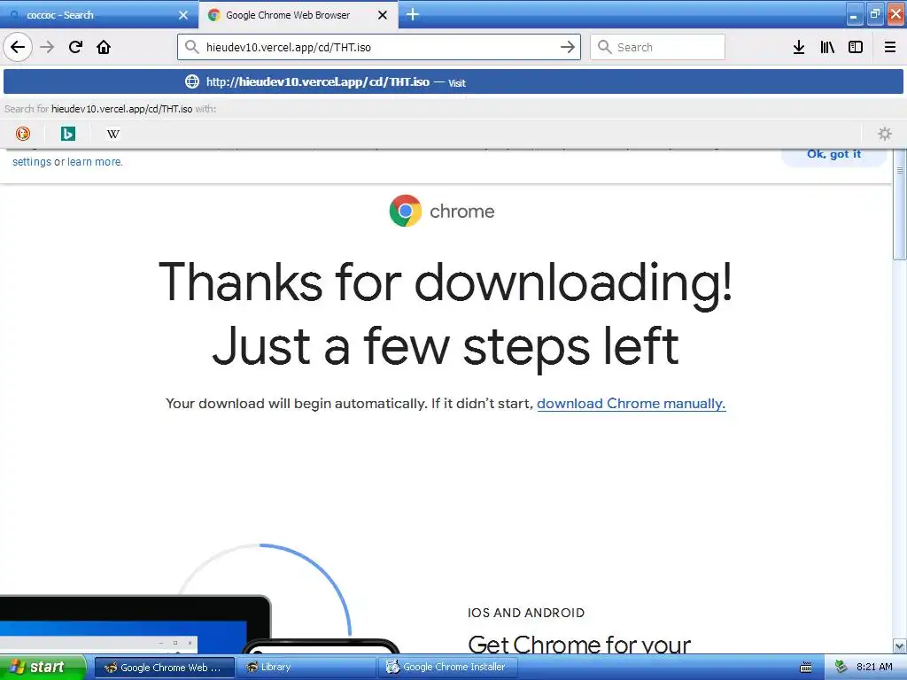Click the page scroll down arrow

[x=900, y=645]
